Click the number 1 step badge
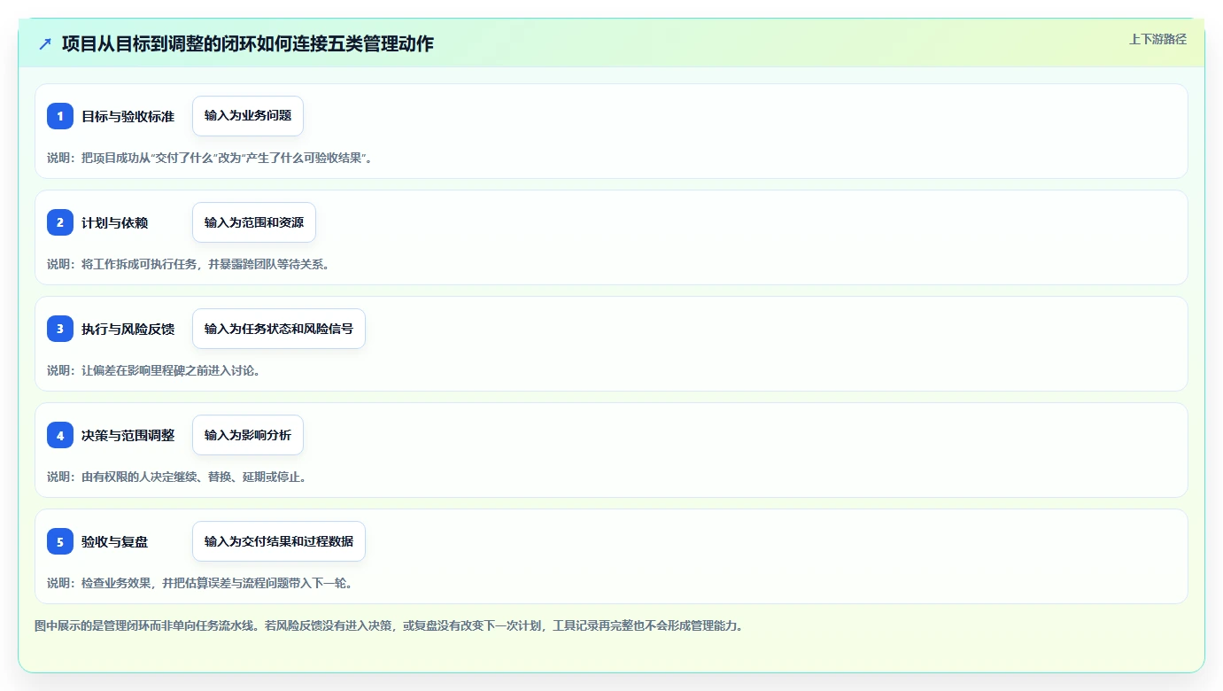The width and height of the screenshot is (1223, 691). pyautogui.click(x=60, y=116)
